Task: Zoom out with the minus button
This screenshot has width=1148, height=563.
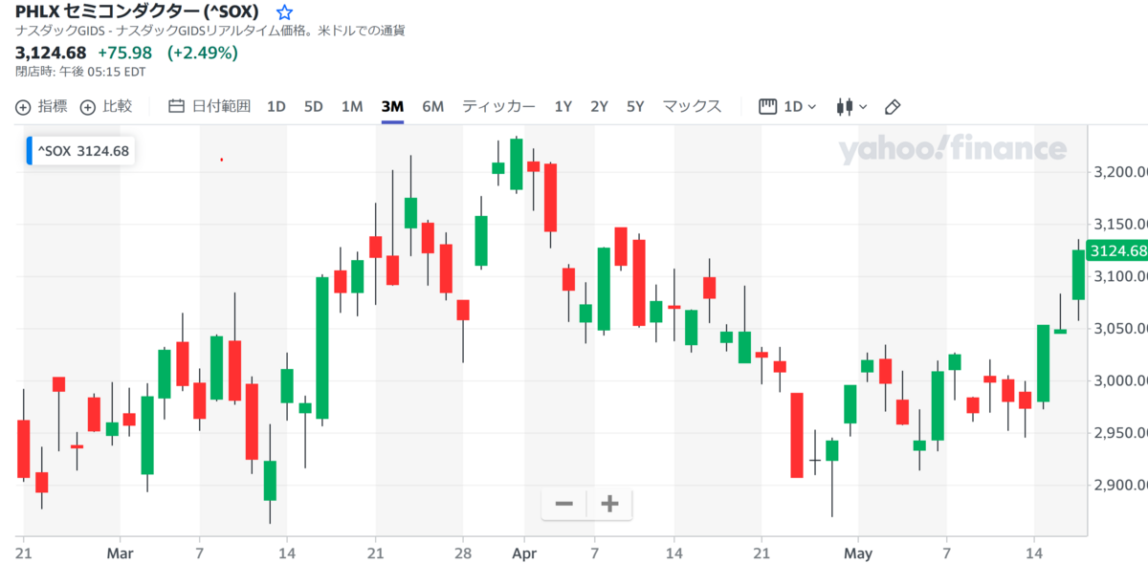Action: pos(564,504)
